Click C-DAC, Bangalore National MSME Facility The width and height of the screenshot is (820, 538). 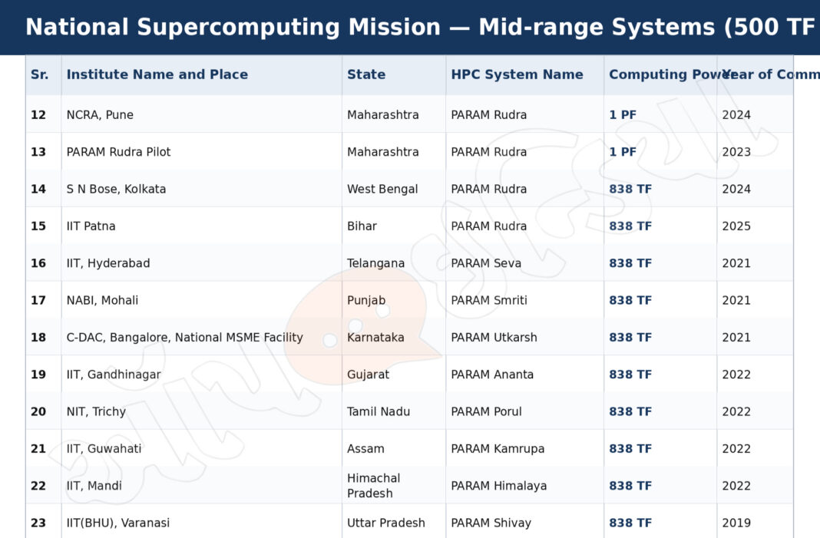pos(184,338)
